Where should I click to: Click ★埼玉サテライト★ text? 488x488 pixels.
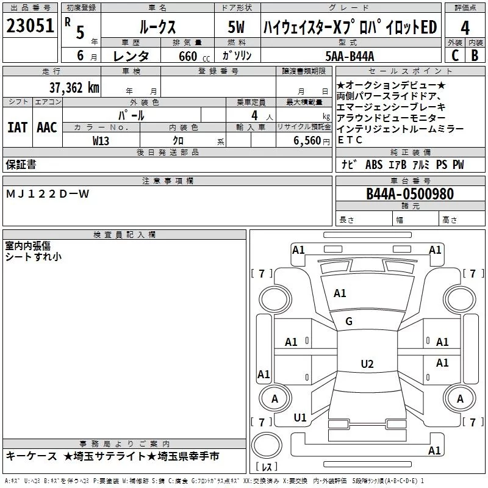click(110, 456)
